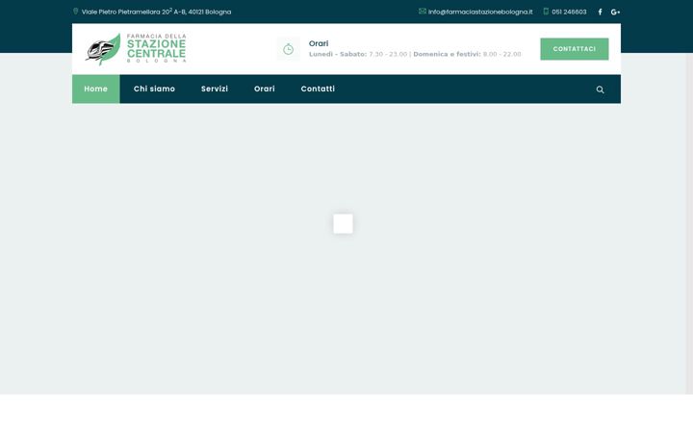Click the Viale Pietro Pietramellara address text
Screen dimensions: 693x433
coord(156,12)
